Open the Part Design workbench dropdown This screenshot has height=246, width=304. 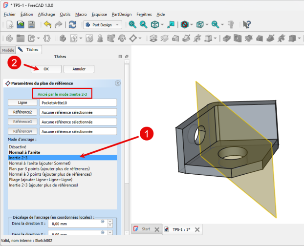click(103, 24)
